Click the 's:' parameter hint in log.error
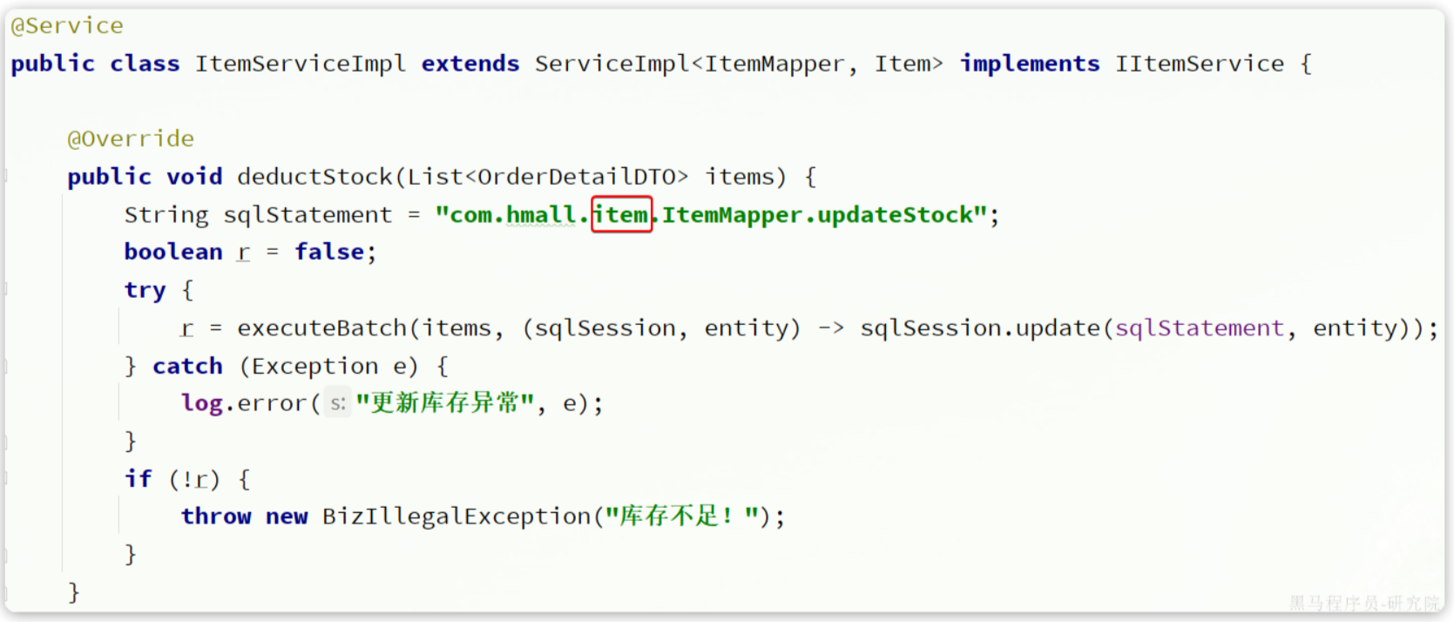This screenshot has height=622, width=1454. (x=338, y=403)
